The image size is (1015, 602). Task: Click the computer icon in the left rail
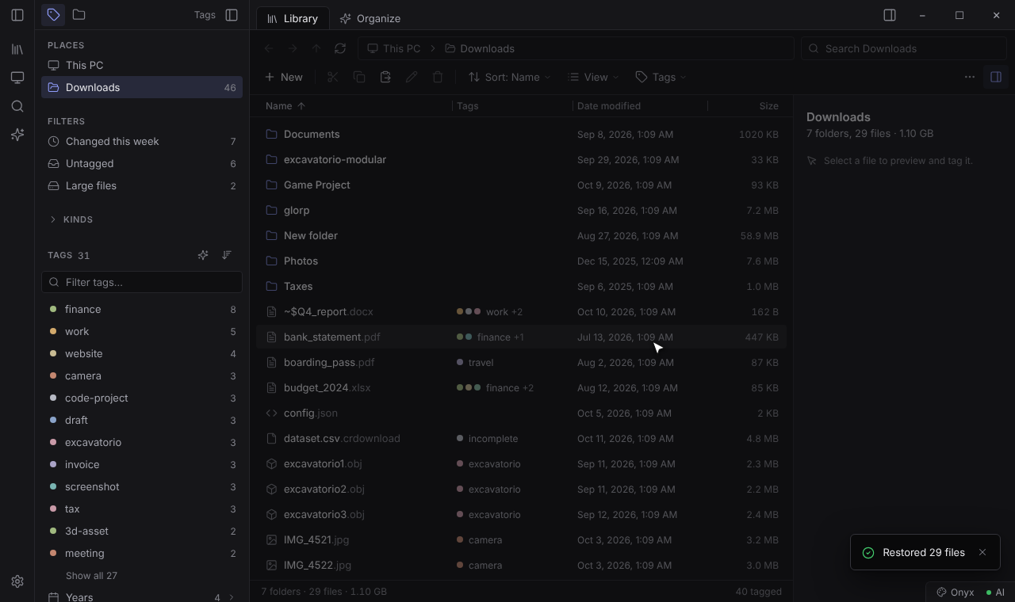(17, 78)
